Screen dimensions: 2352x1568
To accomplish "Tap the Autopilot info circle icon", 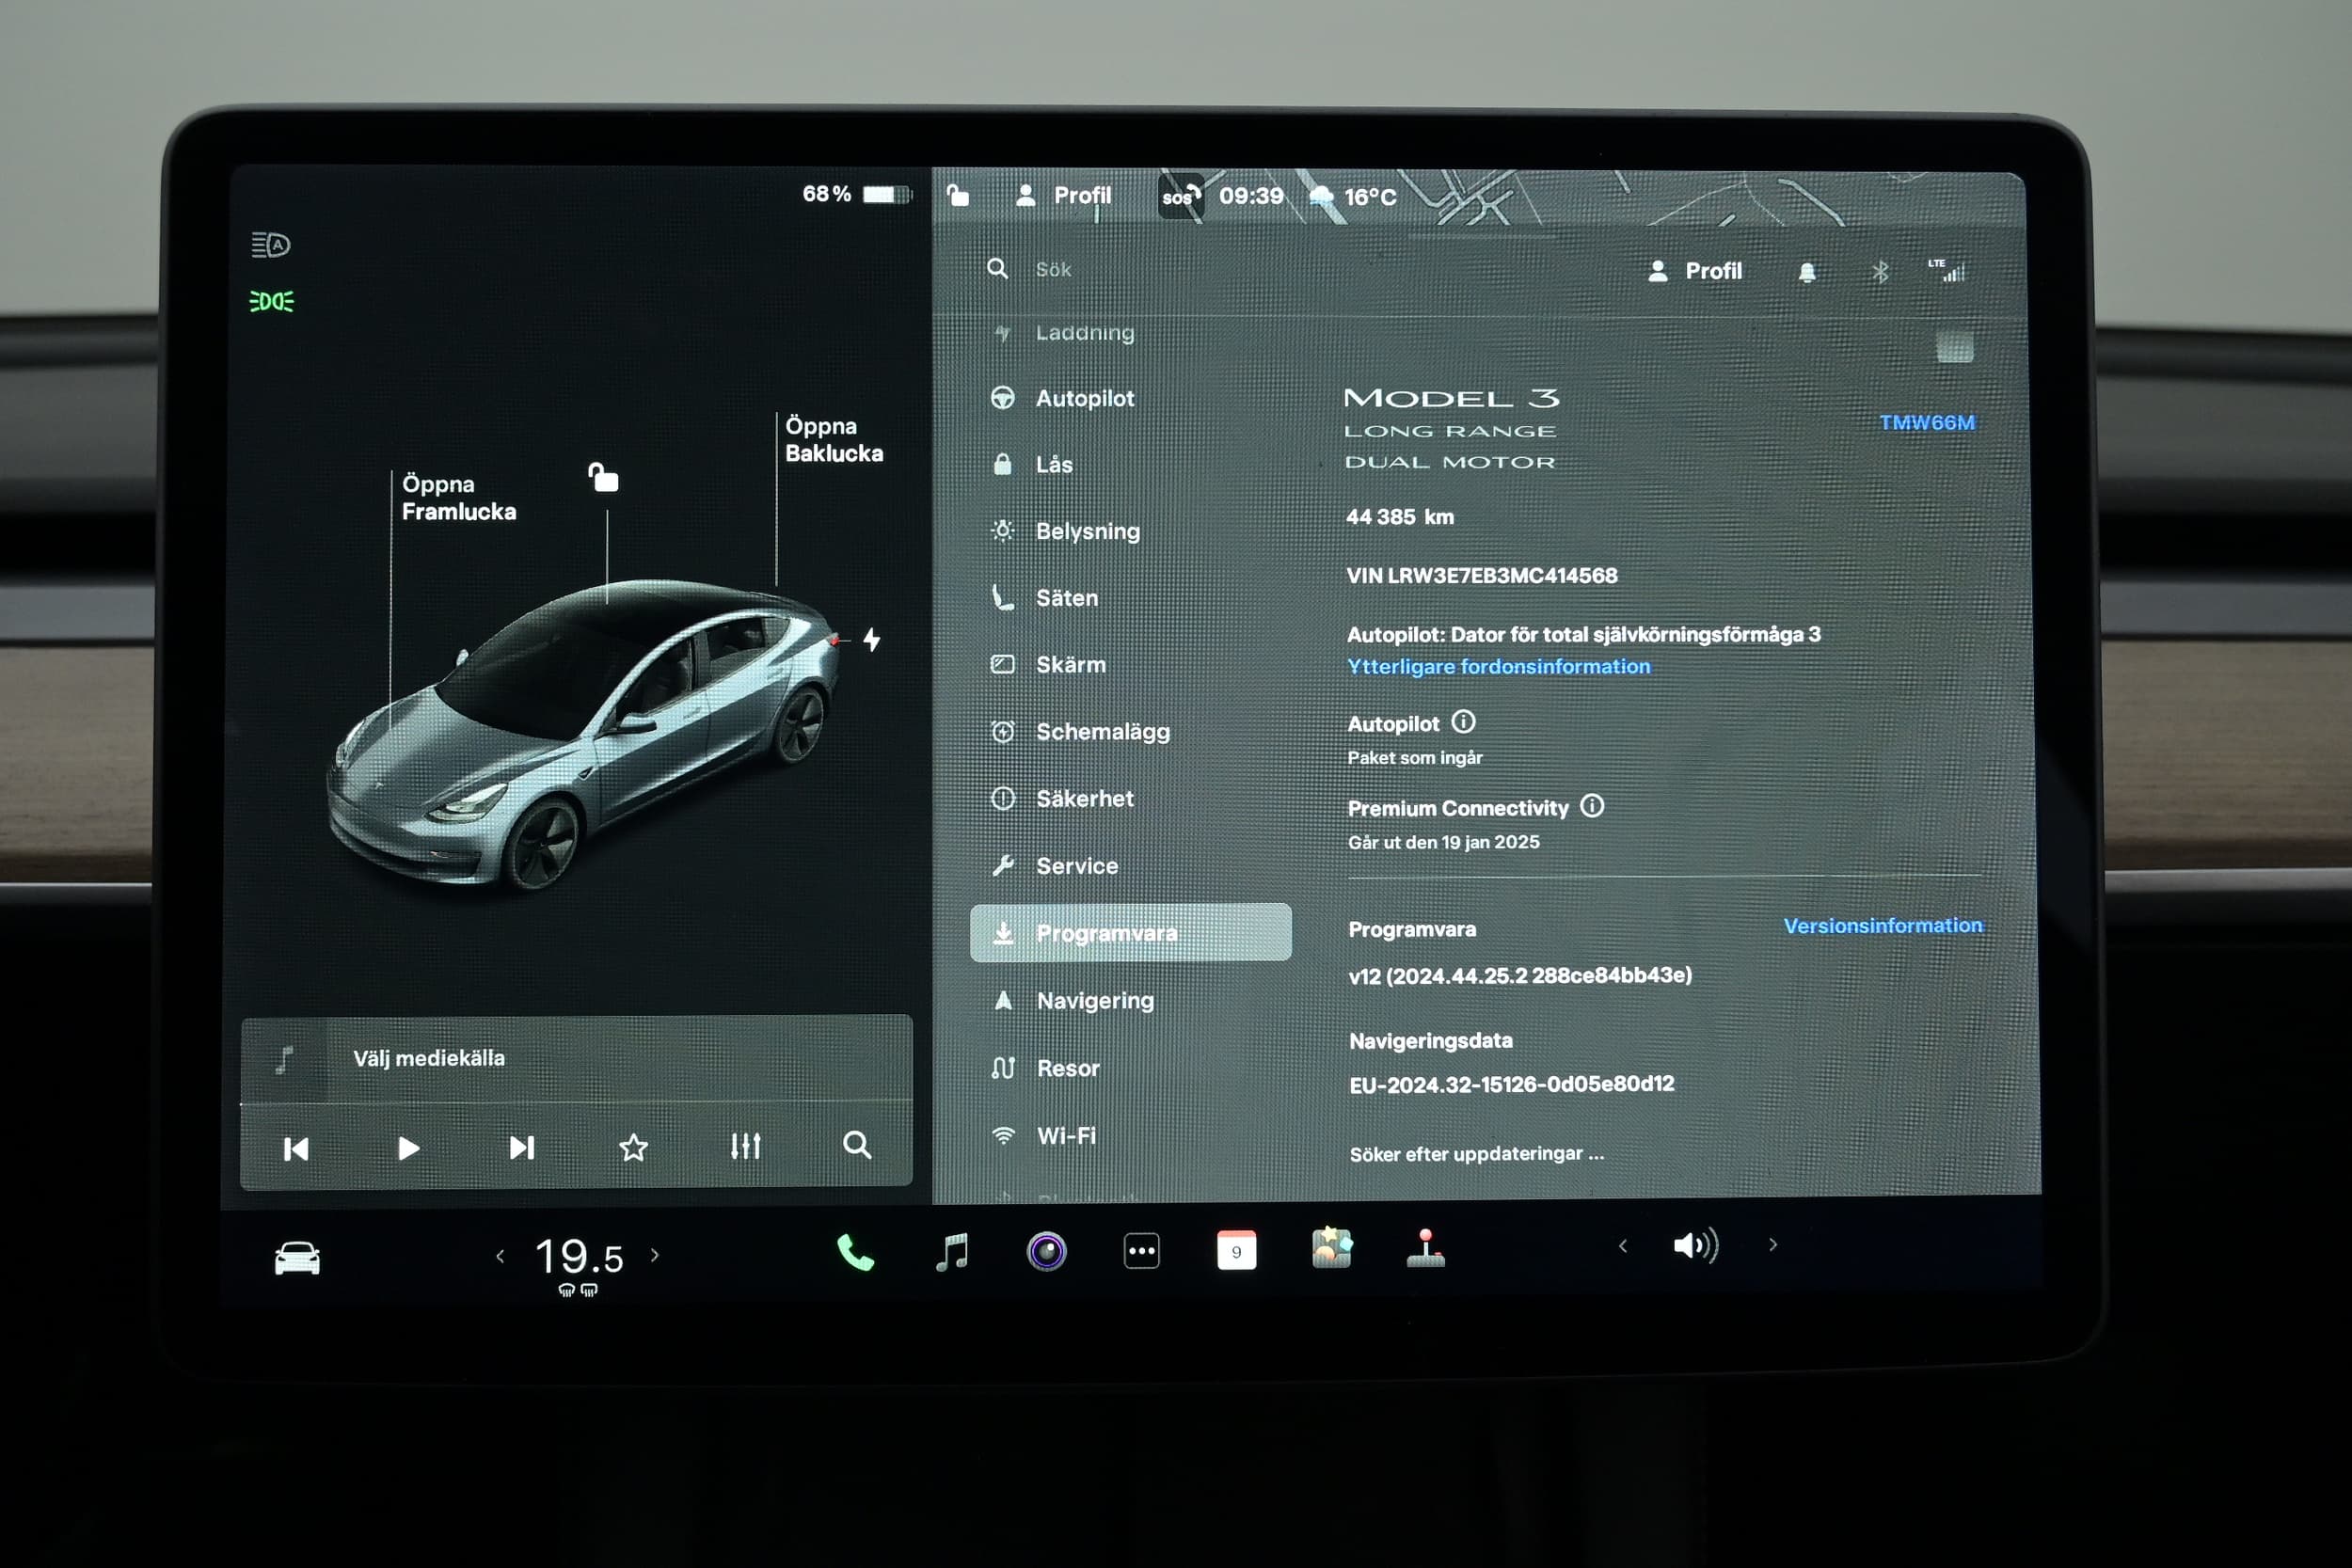I will point(1463,722).
